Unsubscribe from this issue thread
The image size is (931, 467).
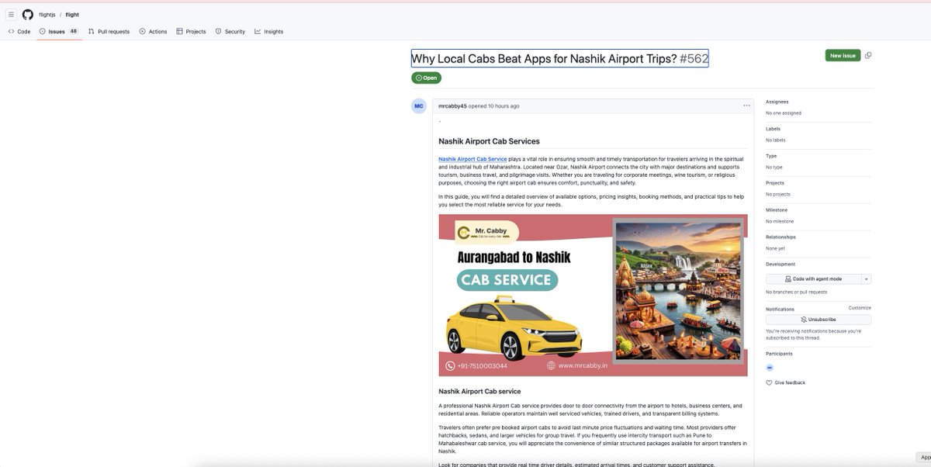point(819,320)
